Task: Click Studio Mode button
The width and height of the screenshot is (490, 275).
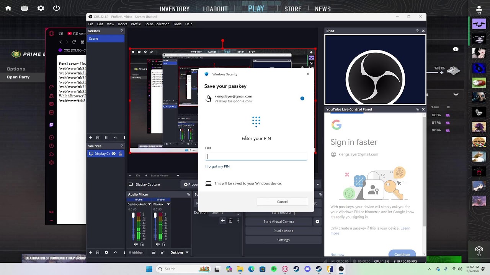Action: (283, 231)
